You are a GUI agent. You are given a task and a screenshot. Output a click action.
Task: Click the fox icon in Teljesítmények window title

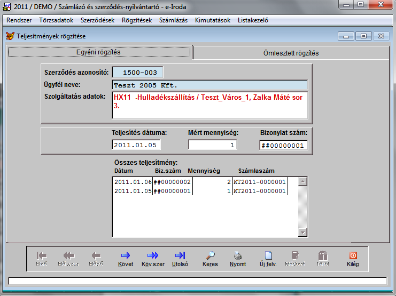pyautogui.click(x=10, y=36)
